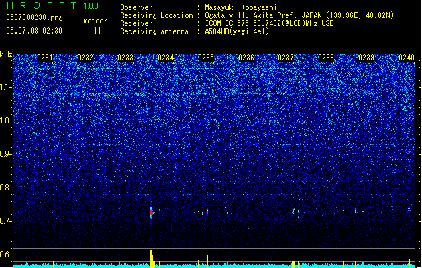Click the yellow power bar near 0237
The image size is (422, 268).
click(293, 264)
